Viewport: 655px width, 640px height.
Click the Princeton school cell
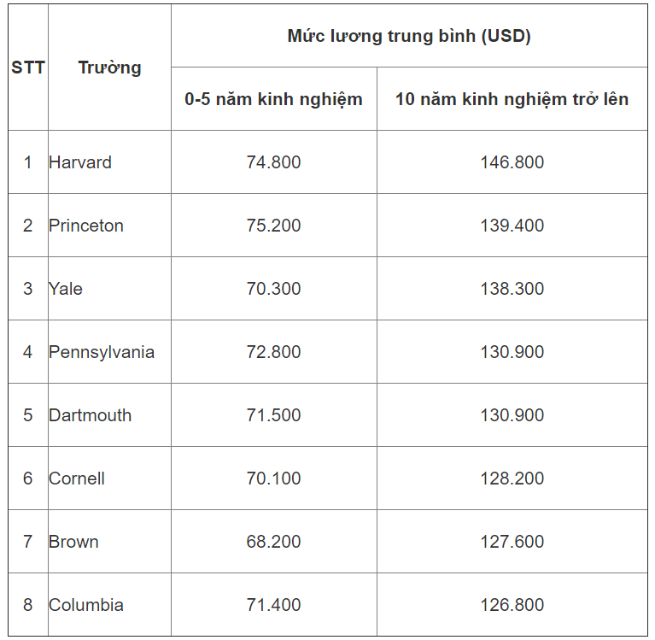[x=86, y=226]
